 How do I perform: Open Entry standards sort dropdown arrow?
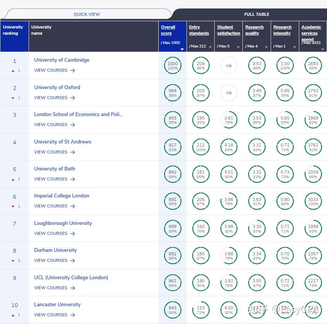click(x=210, y=47)
